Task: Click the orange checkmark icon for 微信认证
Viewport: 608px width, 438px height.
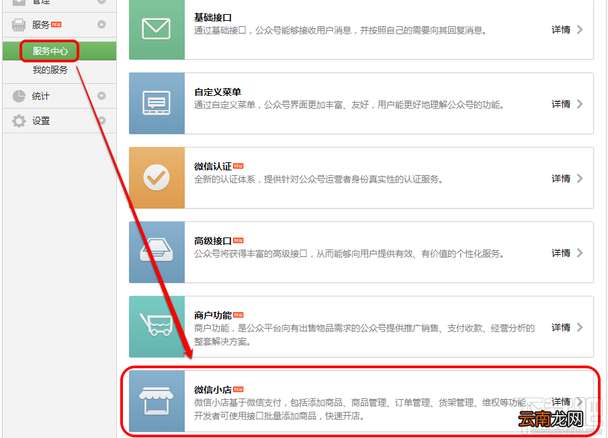Action: (x=157, y=178)
